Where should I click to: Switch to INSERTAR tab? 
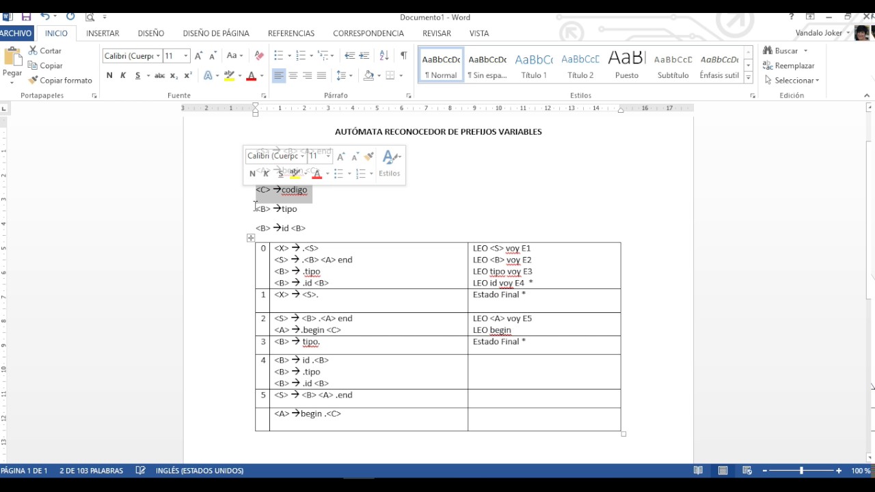tap(103, 33)
